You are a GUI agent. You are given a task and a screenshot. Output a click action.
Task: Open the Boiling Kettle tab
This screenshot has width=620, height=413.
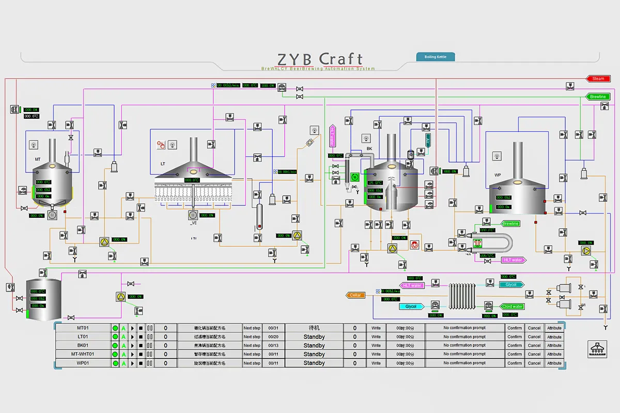(436, 57)
